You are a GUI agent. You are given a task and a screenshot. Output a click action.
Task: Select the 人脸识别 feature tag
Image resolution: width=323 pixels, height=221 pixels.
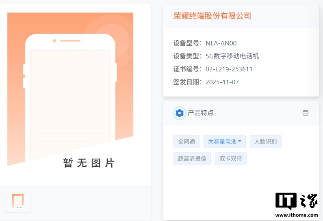coord(265,142)
